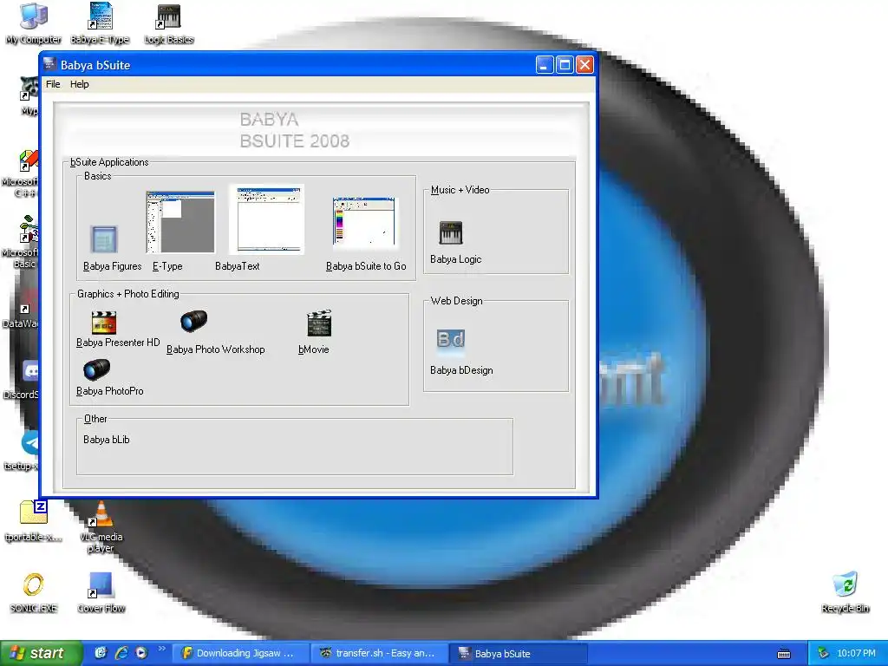The height and width of the screenshot is (666, 888).
Task: Click the bSuite window title bar icon
Action: tap(49, 64)
